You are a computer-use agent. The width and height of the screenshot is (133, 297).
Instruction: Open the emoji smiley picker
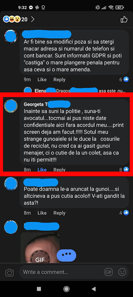click(122, 272)
